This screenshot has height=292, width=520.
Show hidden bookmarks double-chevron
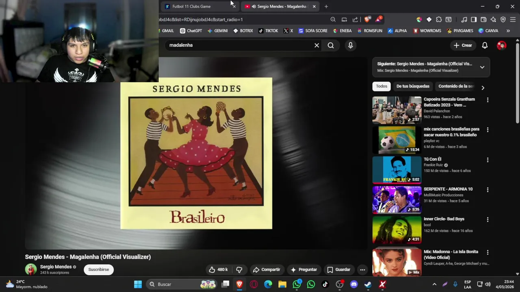pyautogui.click(x=508, y=31)
